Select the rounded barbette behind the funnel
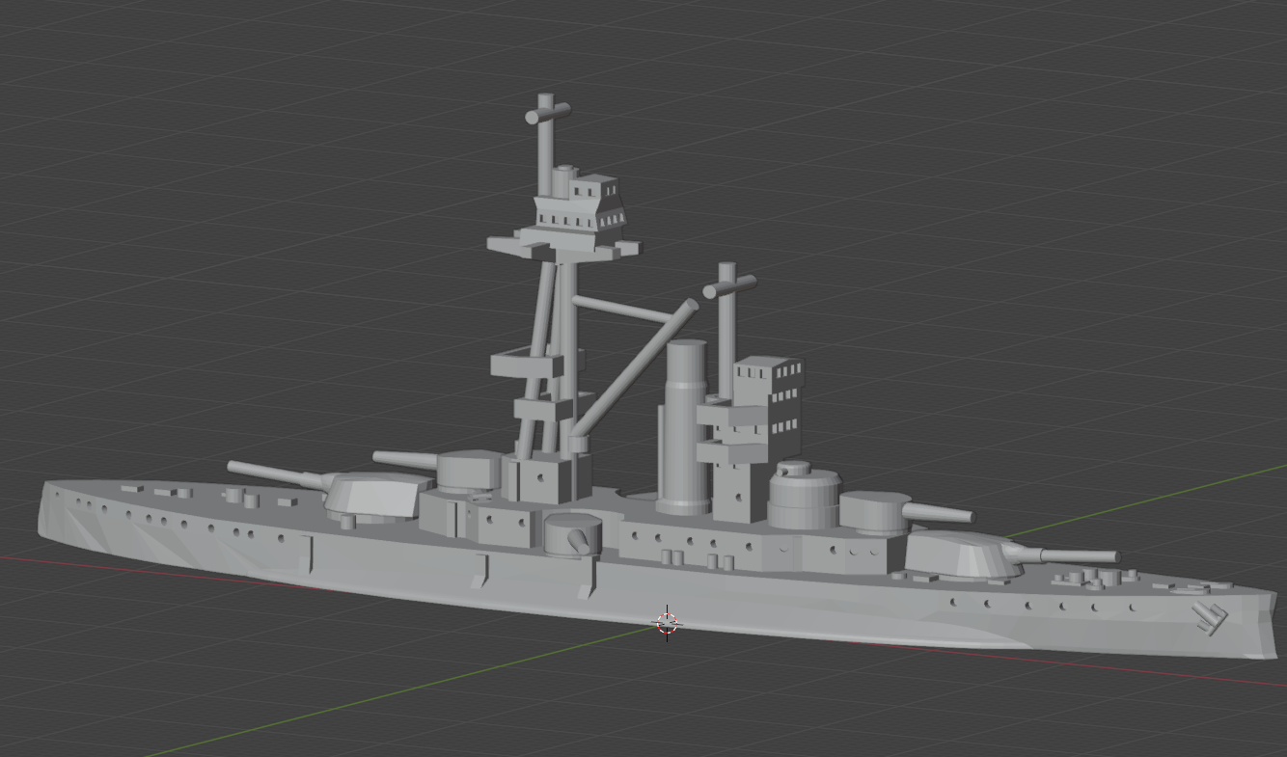 [x=806, y=501]
